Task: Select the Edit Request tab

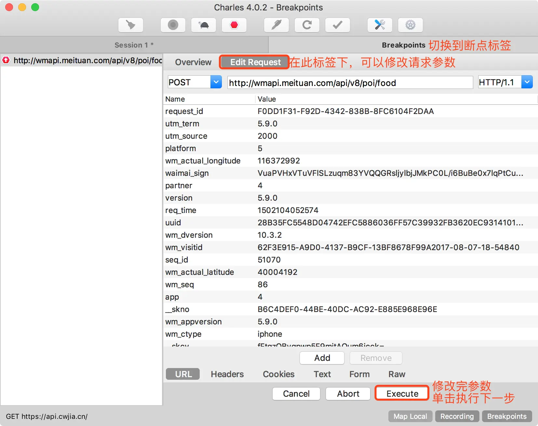Action: (x=255, y=62)
